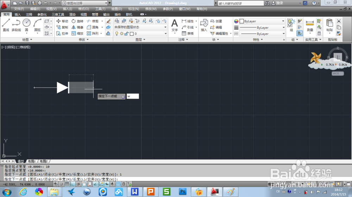Click the Cut (scissors) clipboard icon

pyautogui.click(x=339, y=21)
